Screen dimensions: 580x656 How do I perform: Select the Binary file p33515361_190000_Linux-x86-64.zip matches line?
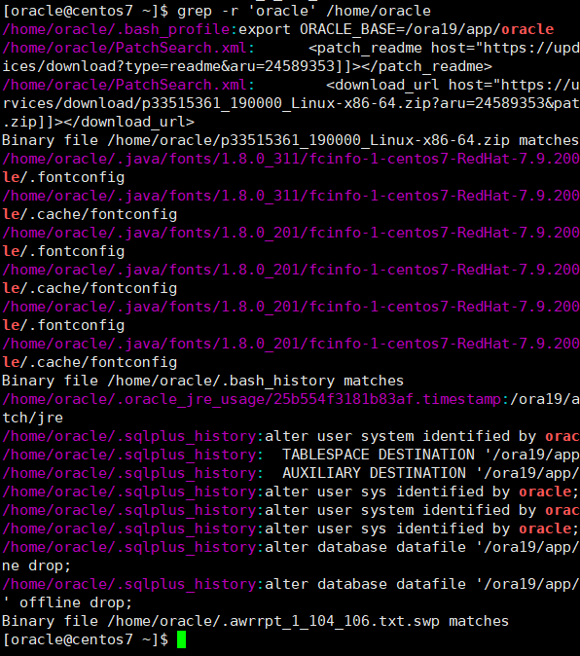[290, 140]
